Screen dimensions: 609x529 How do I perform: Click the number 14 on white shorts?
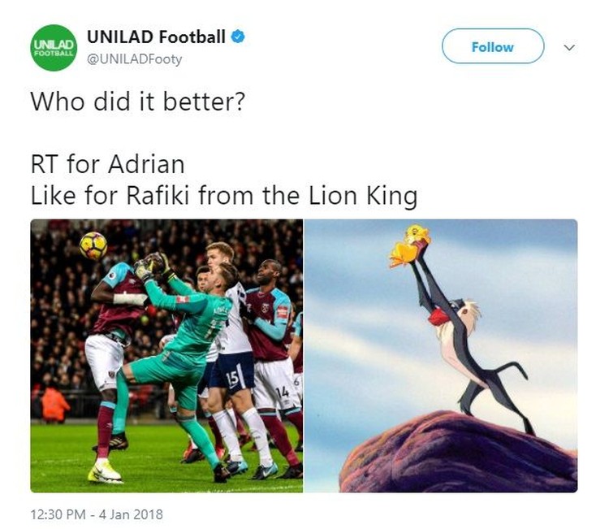[x=283, y=392]
